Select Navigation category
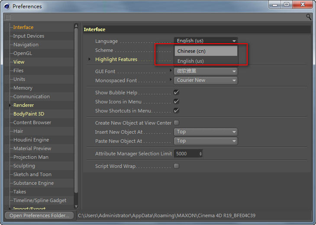Screen dimensions: 316x225 26,45
